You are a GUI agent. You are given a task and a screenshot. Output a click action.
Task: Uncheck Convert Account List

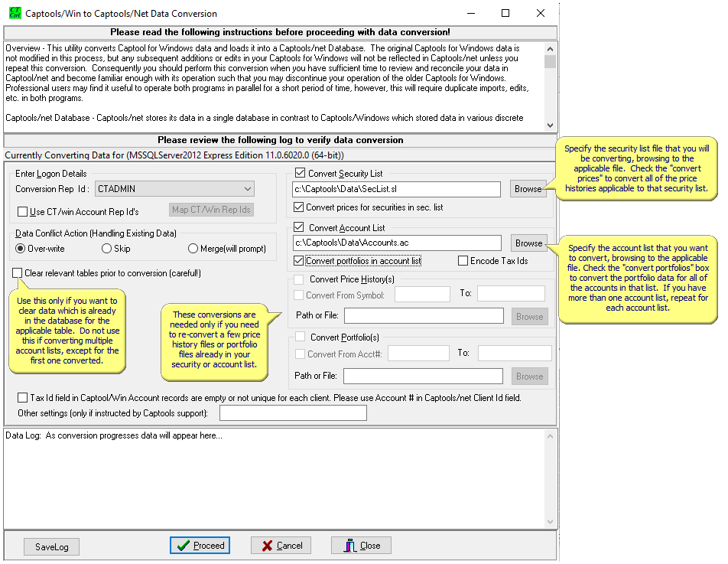point(299,227)
